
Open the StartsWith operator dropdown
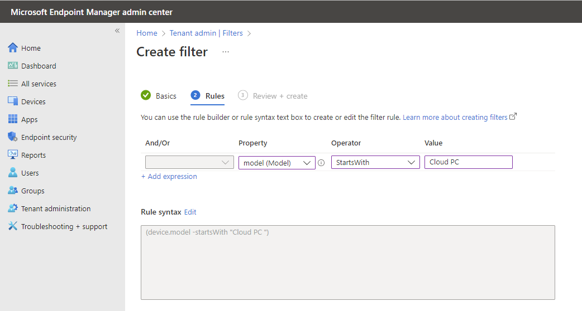375,162
